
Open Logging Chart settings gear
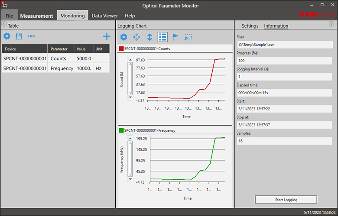(123, 37)
